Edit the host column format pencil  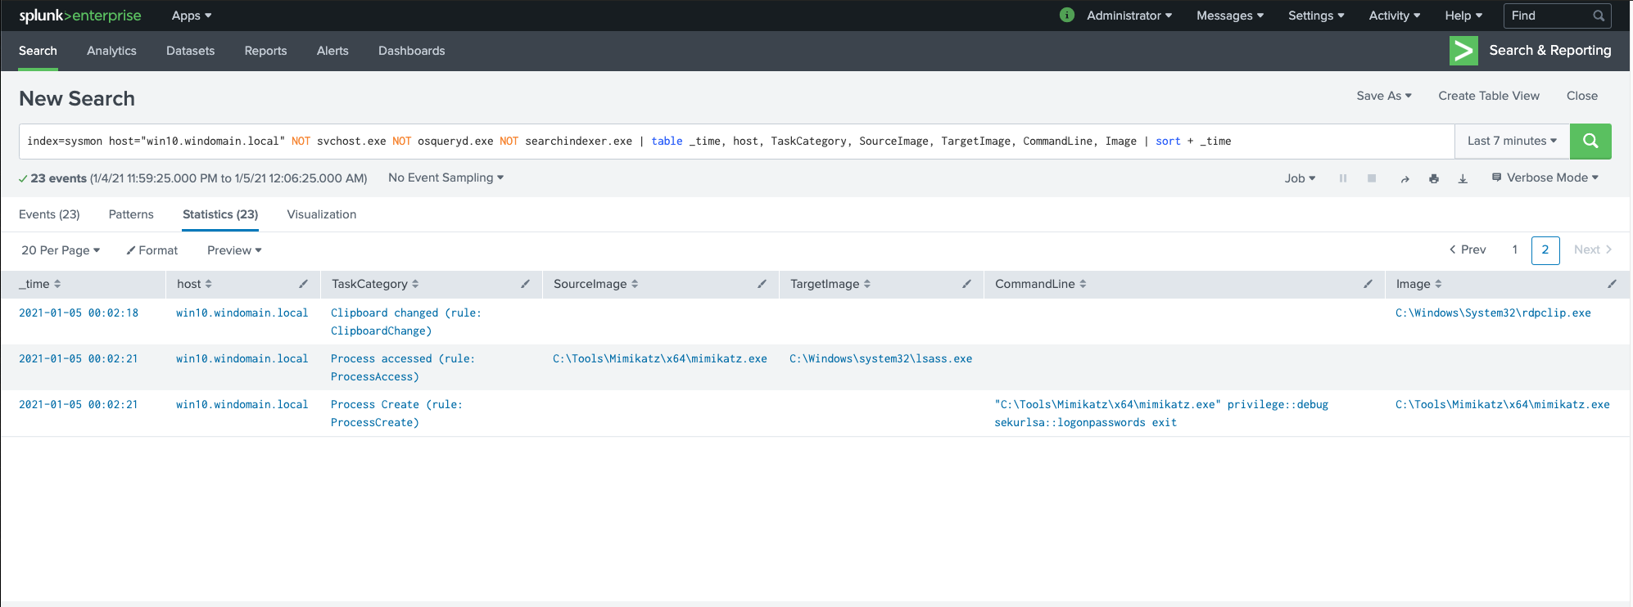point(303,284)
